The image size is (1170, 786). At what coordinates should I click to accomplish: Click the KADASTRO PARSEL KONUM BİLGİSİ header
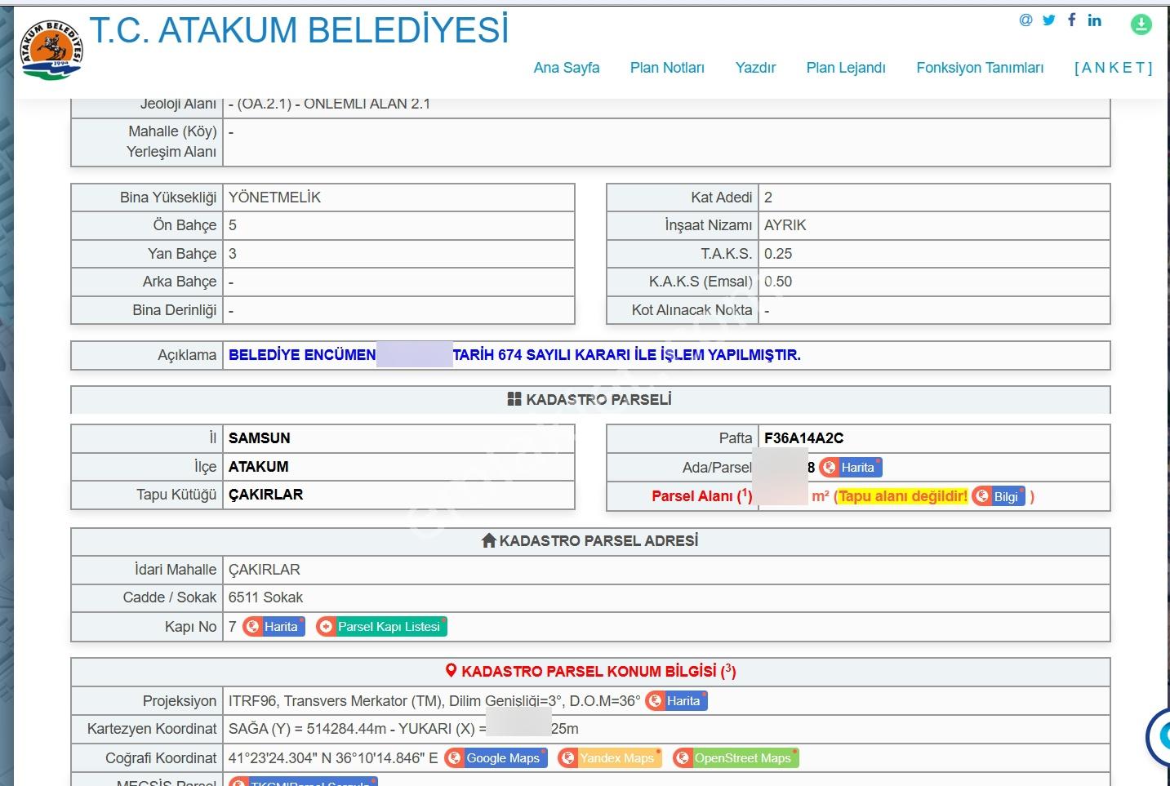pos(589,672)
